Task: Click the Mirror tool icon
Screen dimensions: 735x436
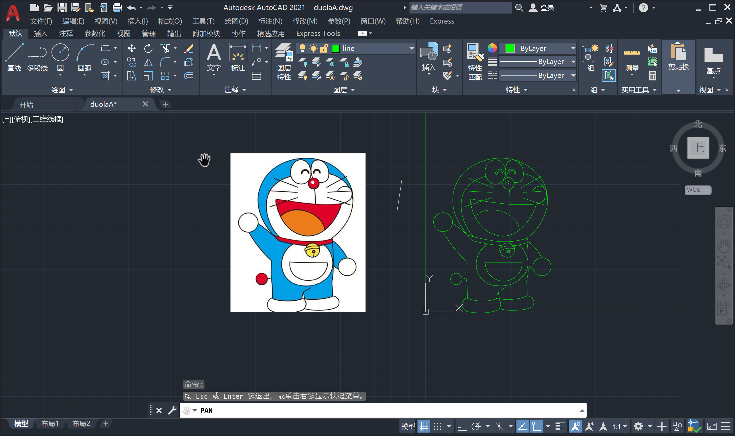Action: tap(148, 62)
